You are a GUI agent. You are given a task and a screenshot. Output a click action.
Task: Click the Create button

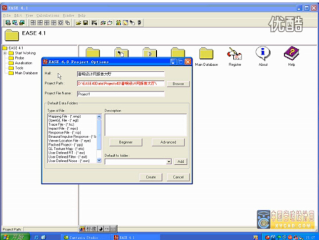click(x=151, y=177)
